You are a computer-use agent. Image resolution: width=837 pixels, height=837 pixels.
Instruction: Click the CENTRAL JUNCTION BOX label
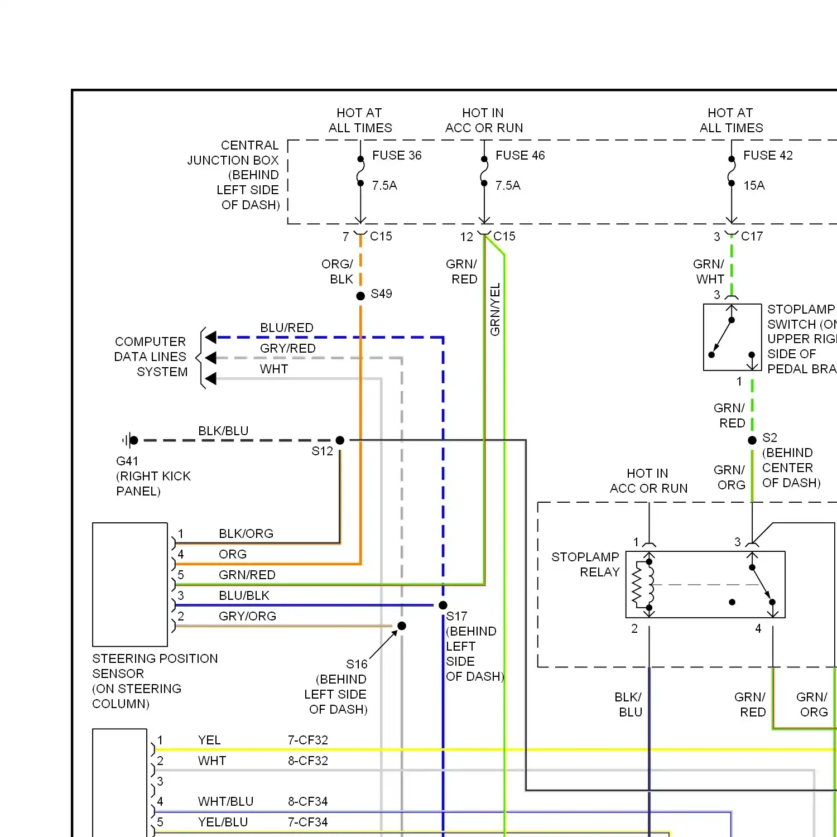point(233,175)
